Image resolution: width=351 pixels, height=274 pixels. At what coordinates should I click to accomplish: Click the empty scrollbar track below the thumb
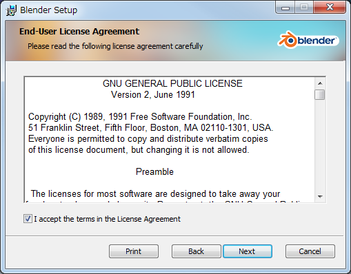tap(320, 146)
